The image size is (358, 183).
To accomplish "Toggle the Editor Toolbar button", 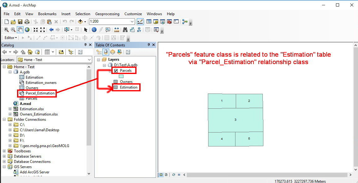I will [x=140, y=22].
